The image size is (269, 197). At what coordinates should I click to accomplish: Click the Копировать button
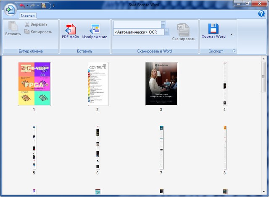[38, 31]
